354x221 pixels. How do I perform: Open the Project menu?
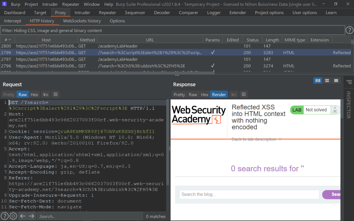pos(31,4)
